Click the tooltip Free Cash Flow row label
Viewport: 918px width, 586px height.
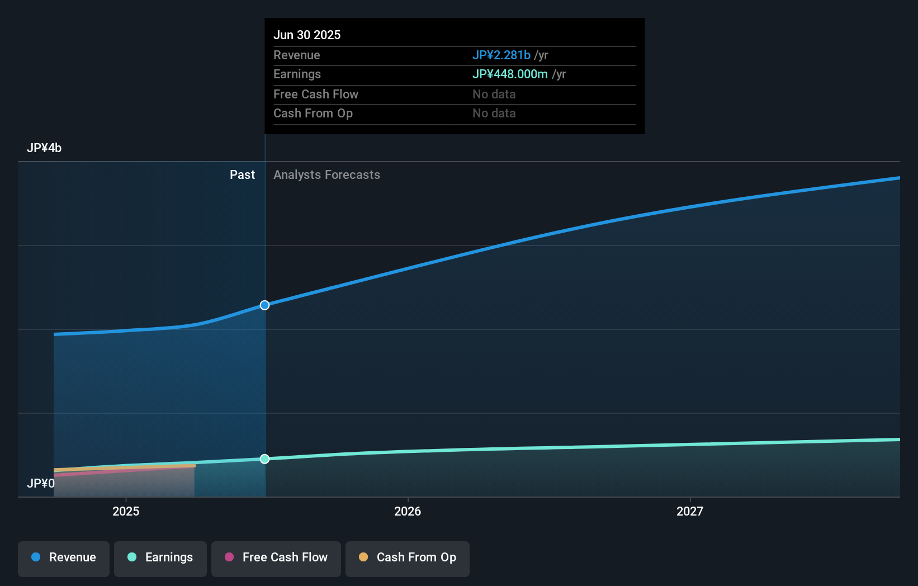[x=316, y=94]
